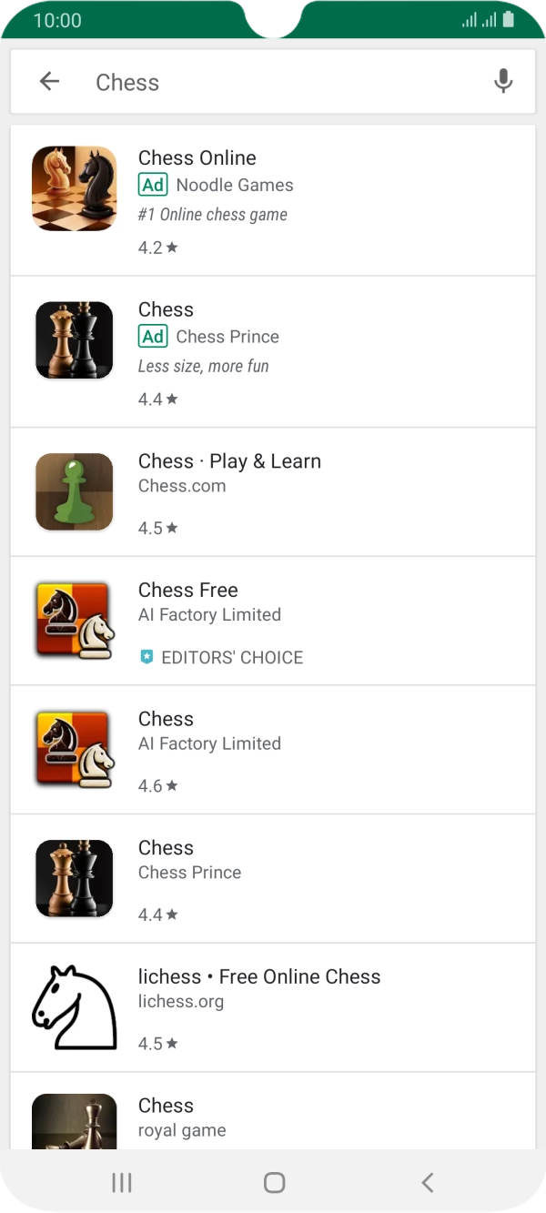Viewport: 546px width, 1213px height.
Task: Select the lichess knight icon
Action: click(x=74, y=1006)
